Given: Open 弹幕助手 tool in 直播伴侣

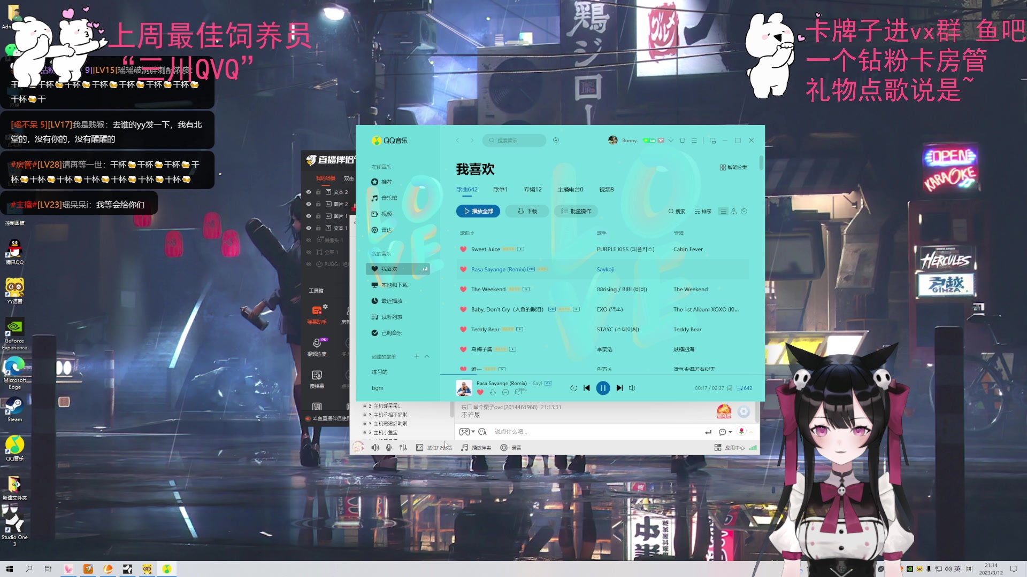Looking at the screenshot, I should coord(317,314).
